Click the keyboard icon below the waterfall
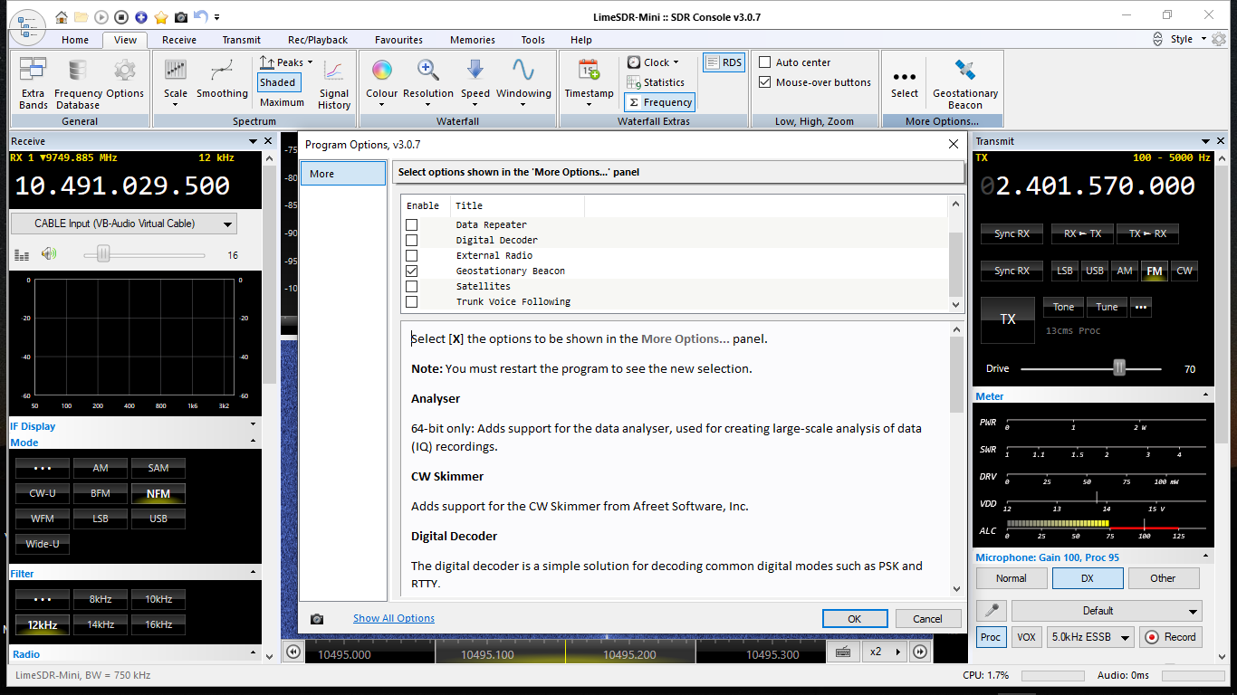Screen dimensions: 1237x695 (x=843, y=652)
